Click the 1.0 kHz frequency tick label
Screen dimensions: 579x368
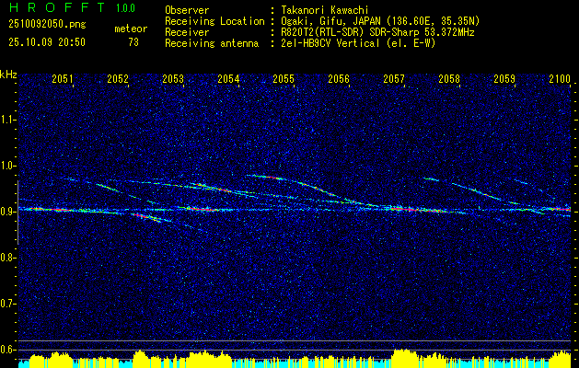click(7, 166)
